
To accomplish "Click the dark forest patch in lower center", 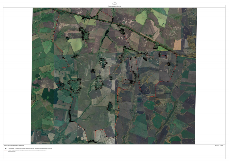I will tap(110, 106).
